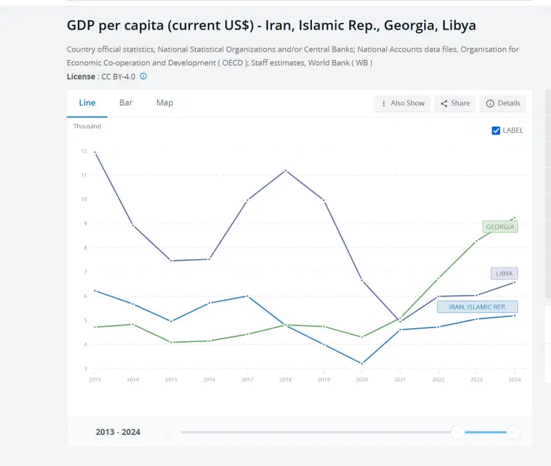Image resolution: width=551 pixels, height=466 pixels.
Task: Click Libya's 2018 peak data point
Action: (285, 170)
